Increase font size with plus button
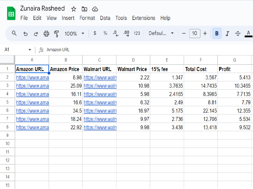253x189 pixels. (205, 34)
